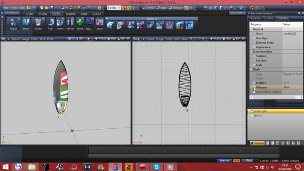Switch to the Surface tab
The width and height of the screenshot is (304, 171).
pos(97,14)
